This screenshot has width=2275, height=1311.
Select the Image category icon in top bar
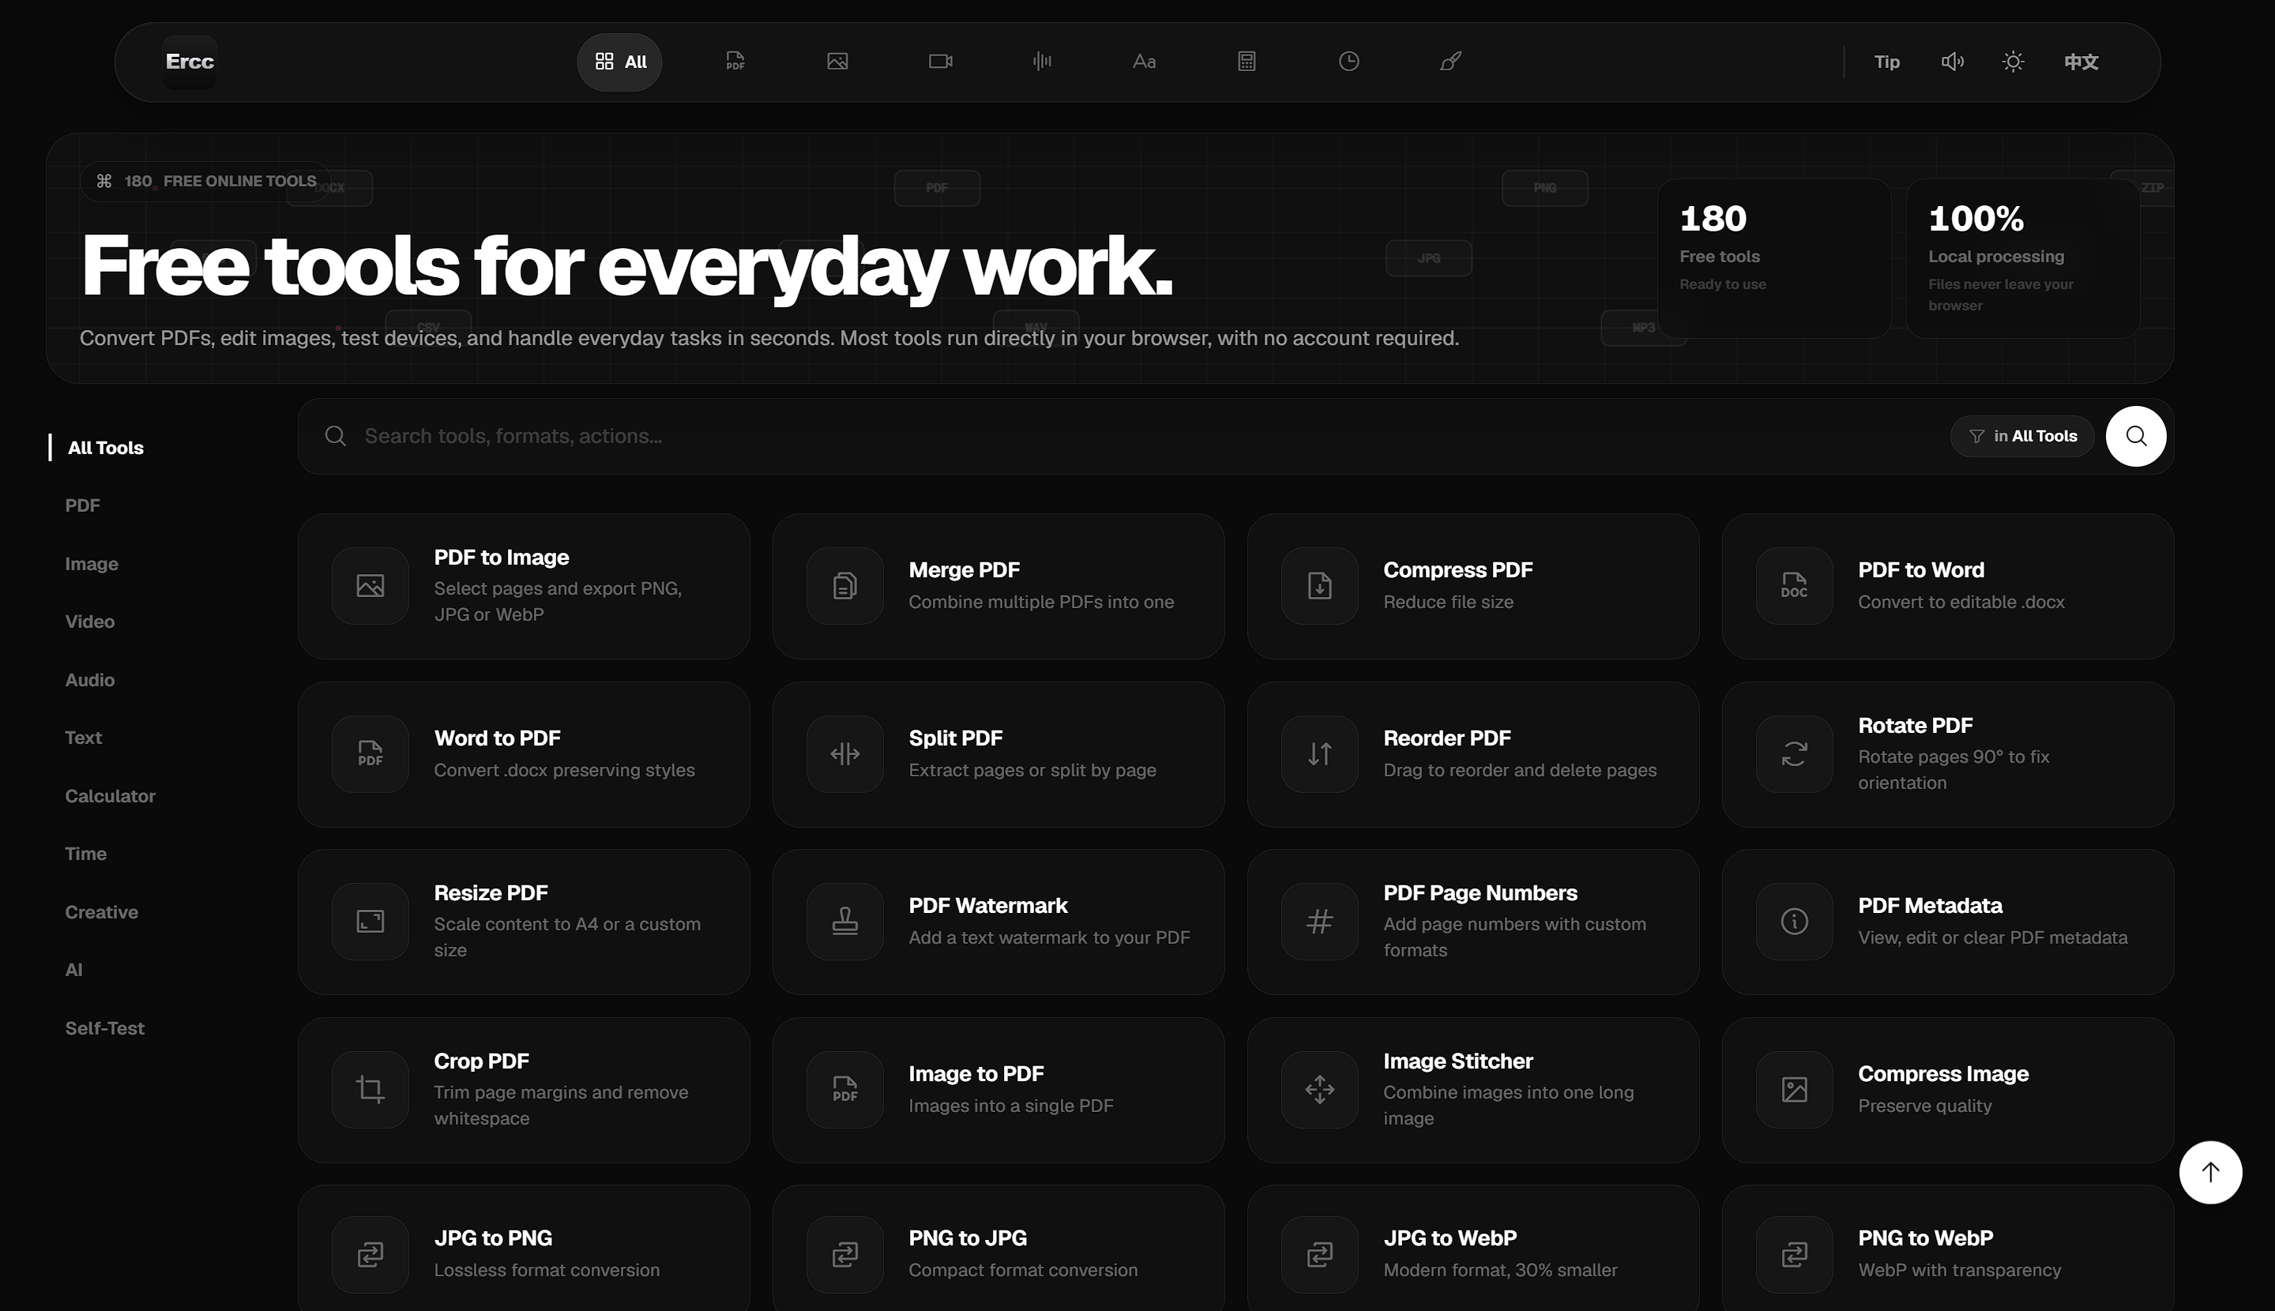tap(837, 62)
